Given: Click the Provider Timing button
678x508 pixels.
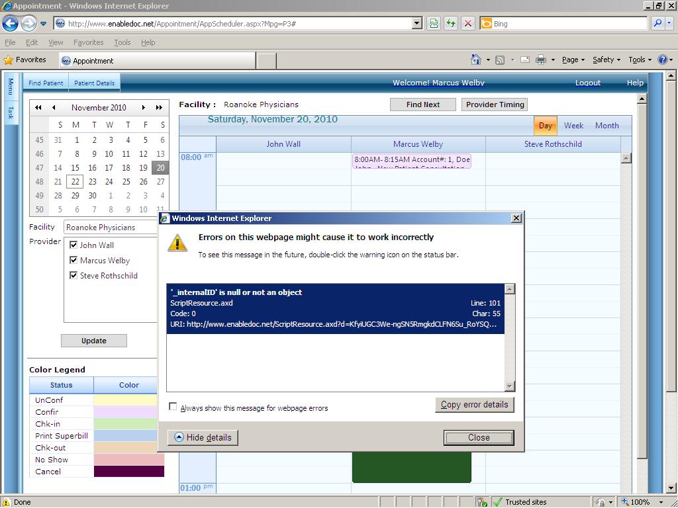Looking at the screenshot, I should [495, 105].
